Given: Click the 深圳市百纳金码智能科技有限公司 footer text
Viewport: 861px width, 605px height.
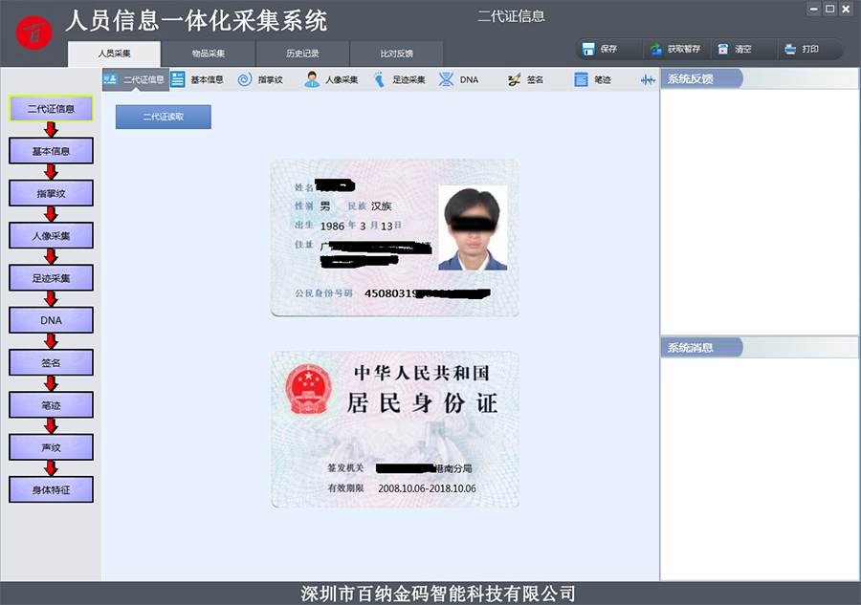Looking at the screenshot, I should (x=437, y=594).
